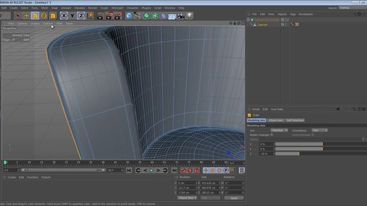Add a Cube primitive object

tap(129, 15)
